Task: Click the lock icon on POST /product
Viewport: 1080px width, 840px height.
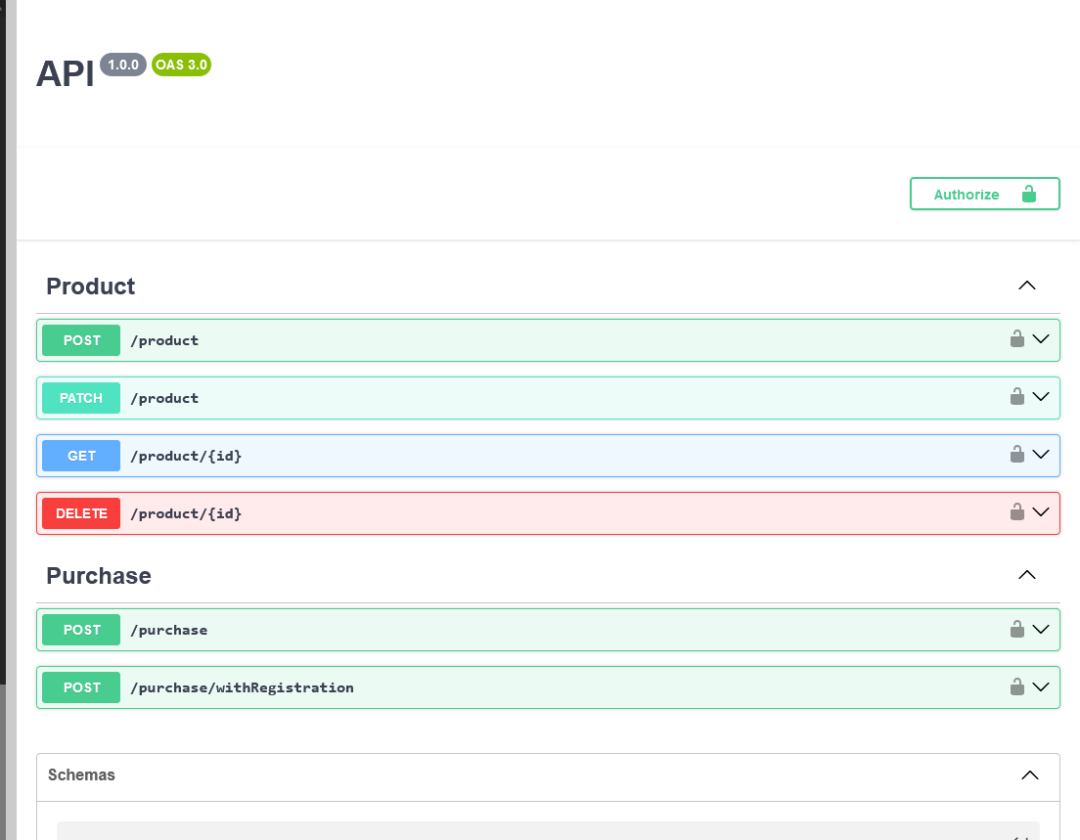Action: 1015,339
